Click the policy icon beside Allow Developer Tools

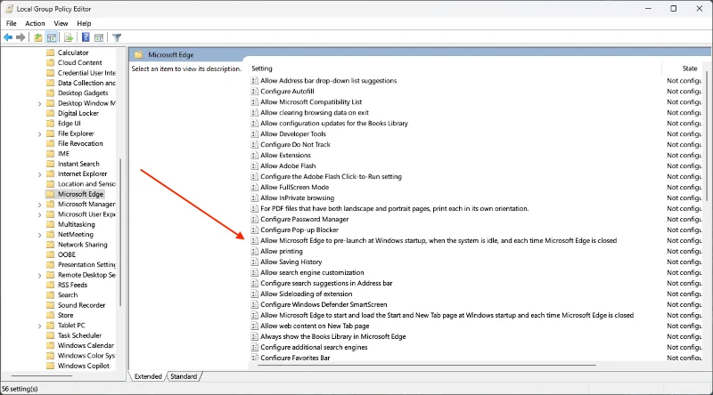[x=255, y=134]
